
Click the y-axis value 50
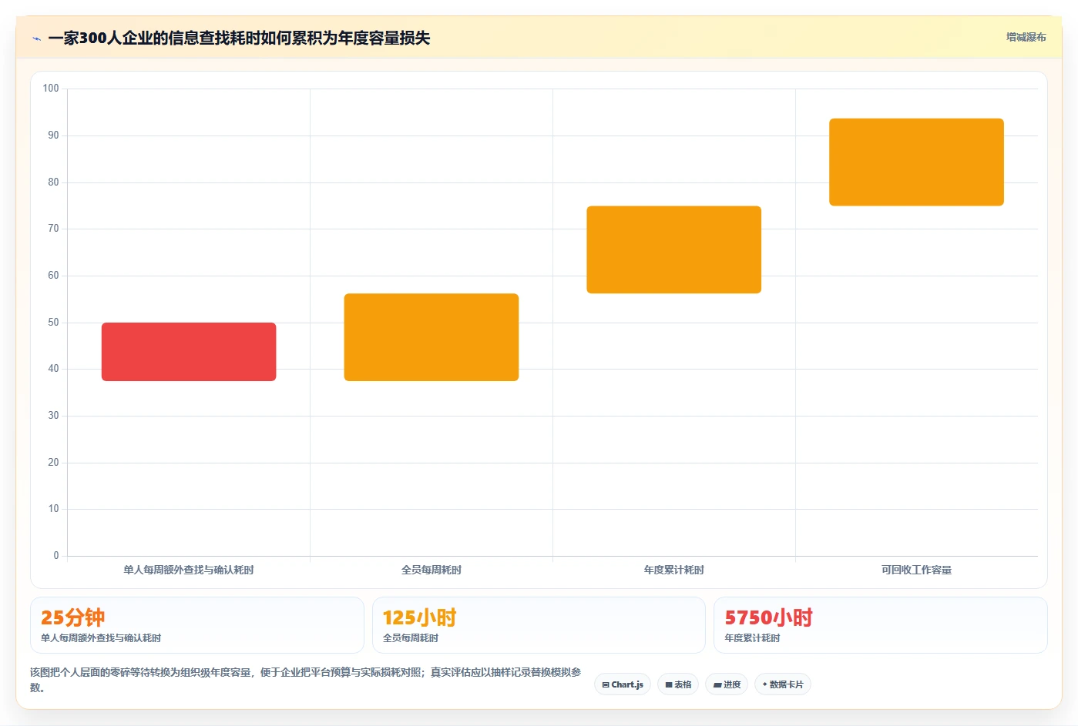pyautogui.click(x=53, y=322)
